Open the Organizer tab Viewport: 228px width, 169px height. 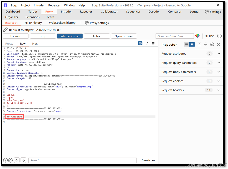point(12,17)
